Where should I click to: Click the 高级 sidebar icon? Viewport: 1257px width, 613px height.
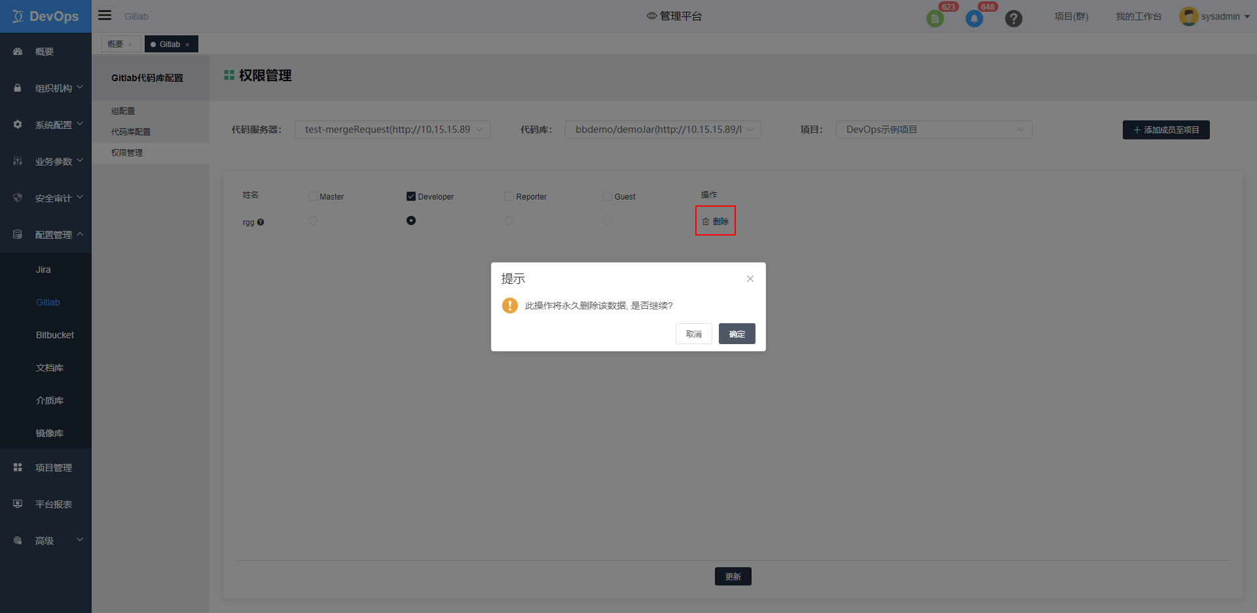[18, 540]
